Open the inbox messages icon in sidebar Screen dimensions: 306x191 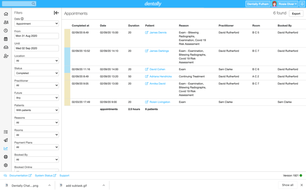coord(6,47)
